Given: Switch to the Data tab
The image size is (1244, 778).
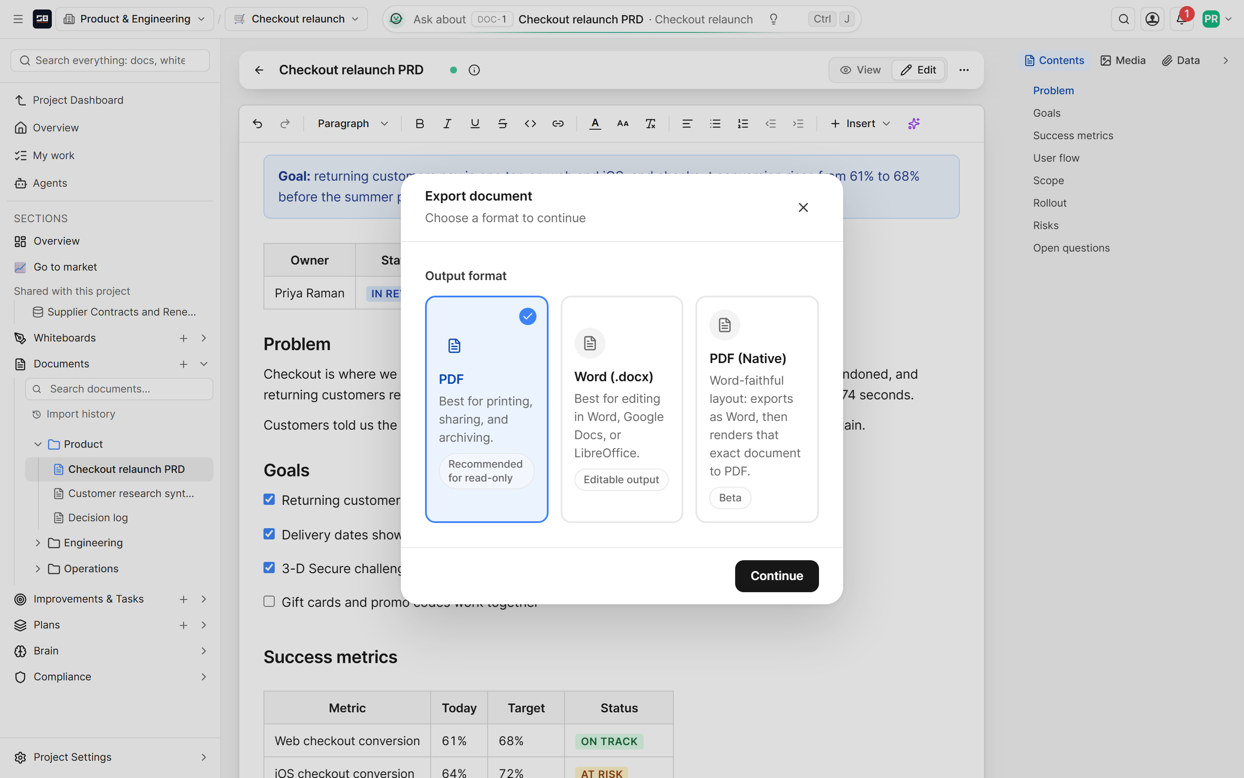Looking at the screenshot, I should coord(1181,60).
